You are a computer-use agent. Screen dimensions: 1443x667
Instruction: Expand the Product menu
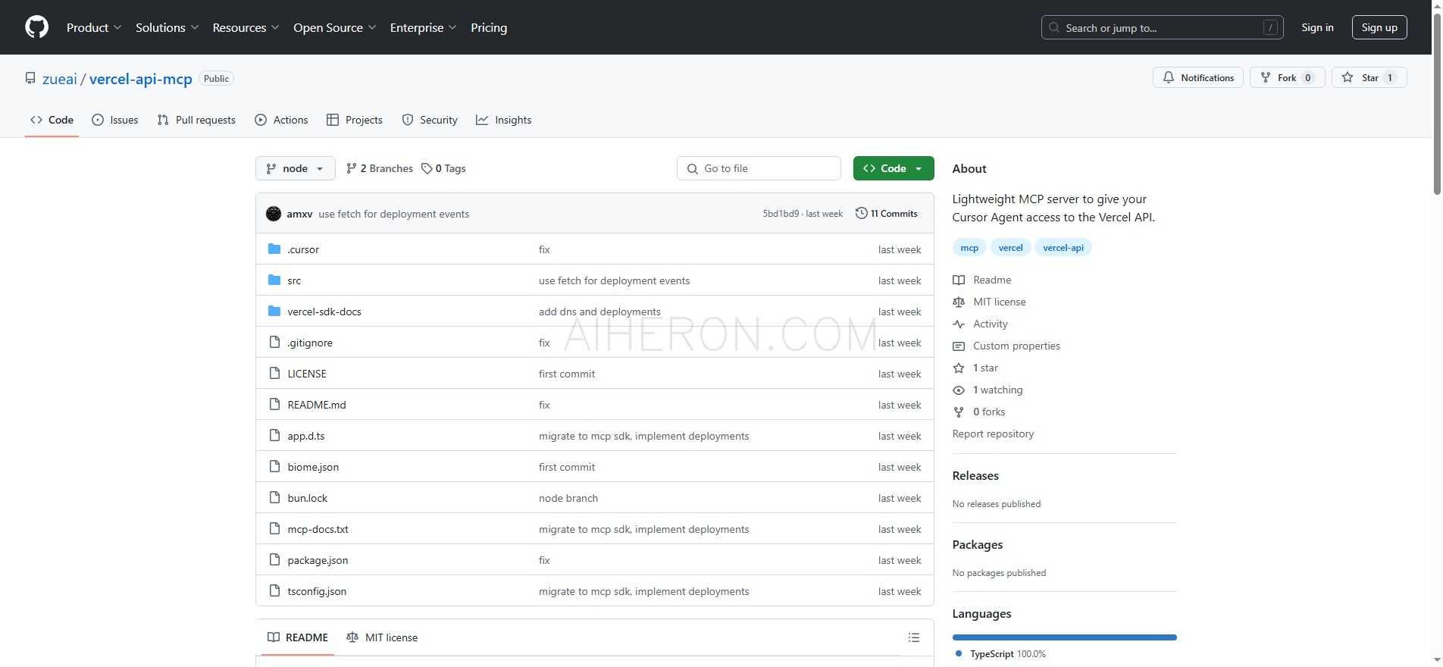(x=94, y=27)
